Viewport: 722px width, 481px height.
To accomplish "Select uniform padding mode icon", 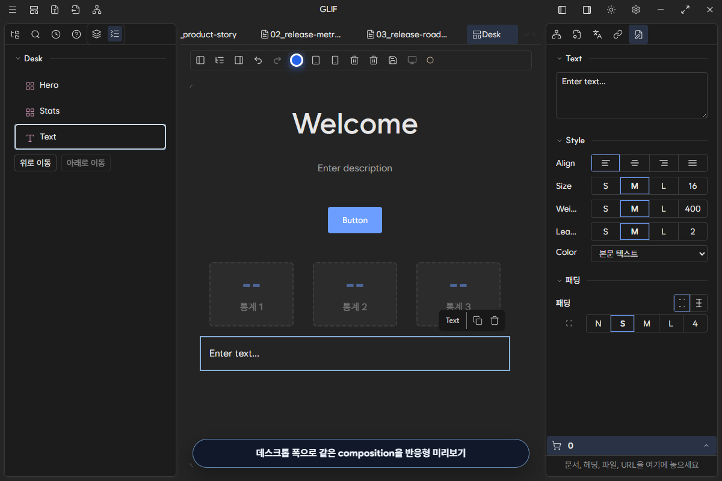I will click(x=682, y=303).
